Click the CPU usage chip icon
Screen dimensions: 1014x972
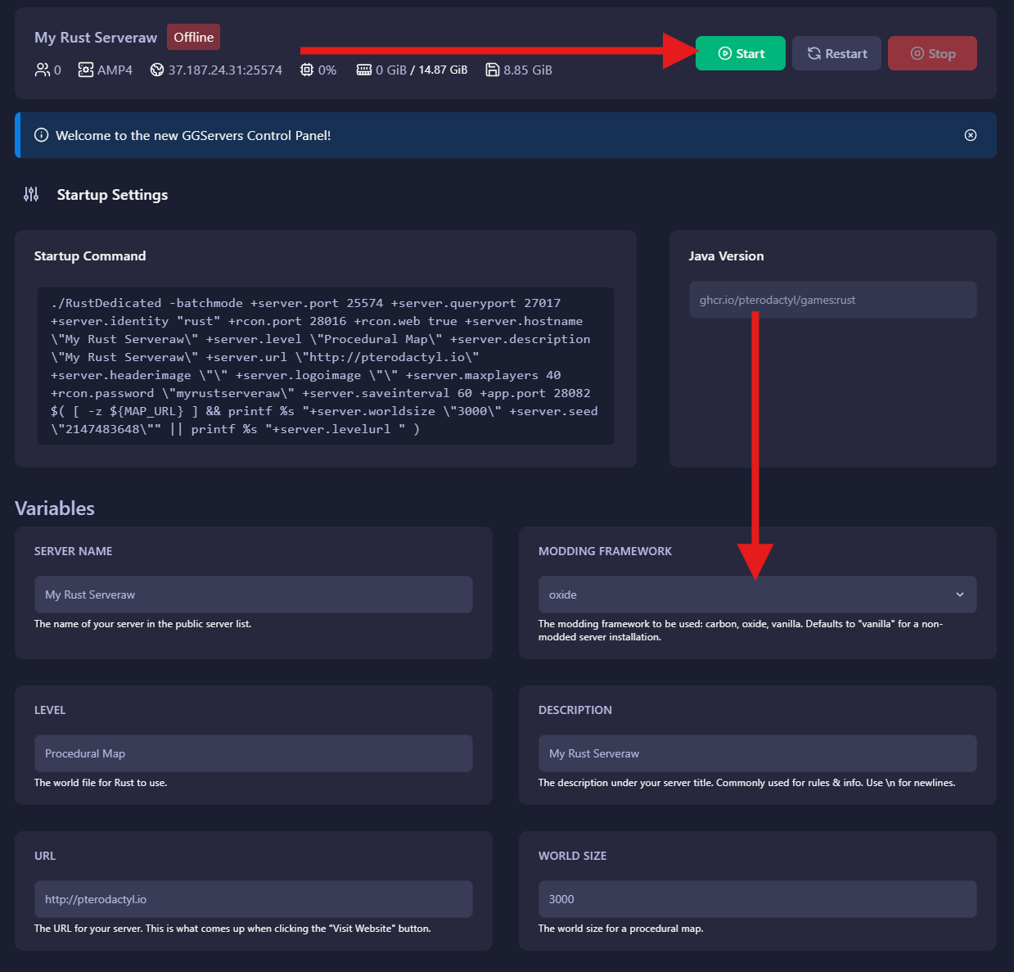click(x=305, y=70)
